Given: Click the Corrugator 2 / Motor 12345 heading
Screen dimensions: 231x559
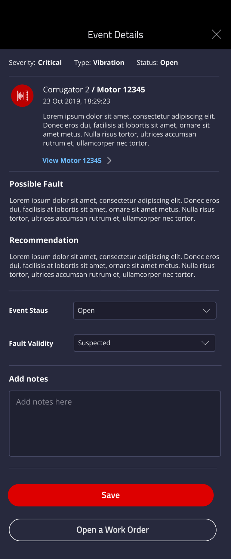Looking at the screenshot, I should [94, 90].
